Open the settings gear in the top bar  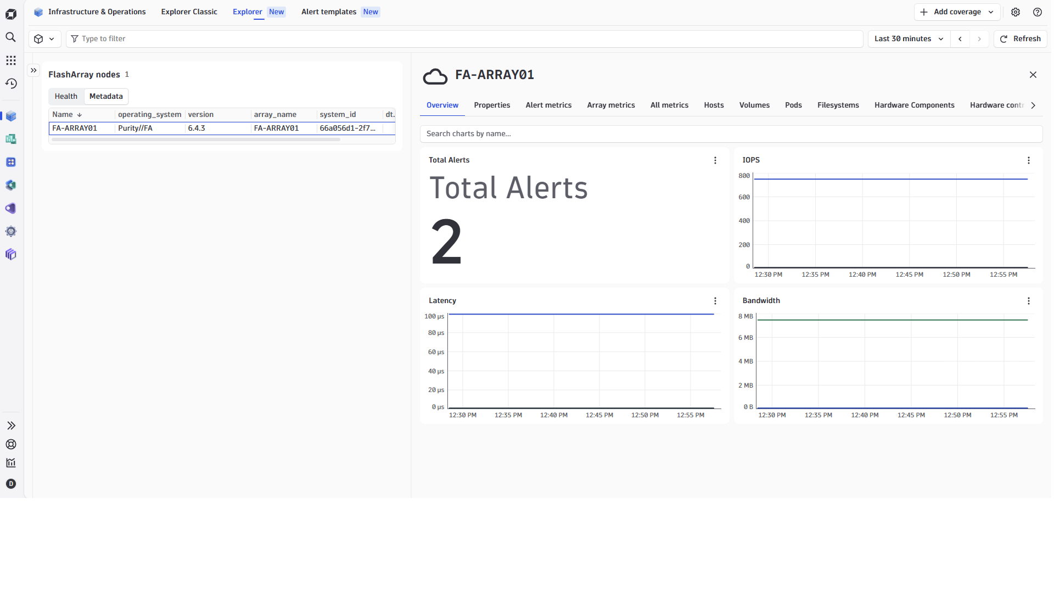click(1016, 12)
